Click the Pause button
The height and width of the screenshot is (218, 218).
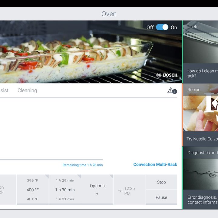161,197
